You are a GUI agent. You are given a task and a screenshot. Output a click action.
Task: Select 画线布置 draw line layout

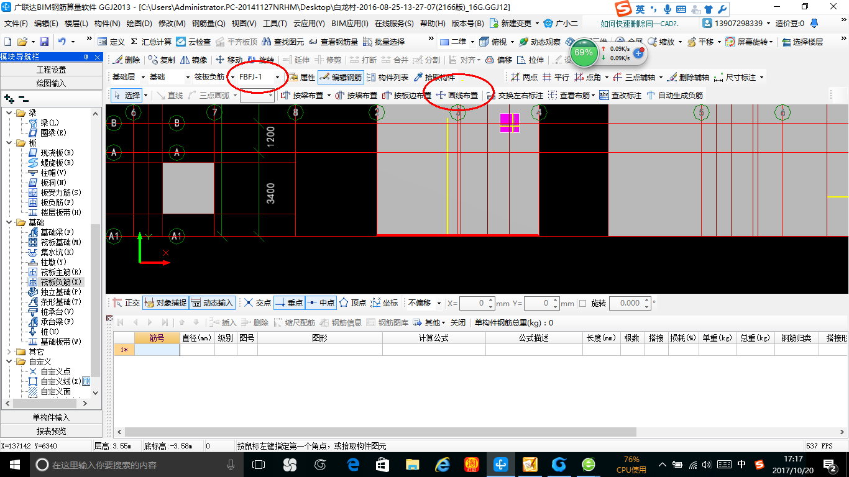coord(457,95)
